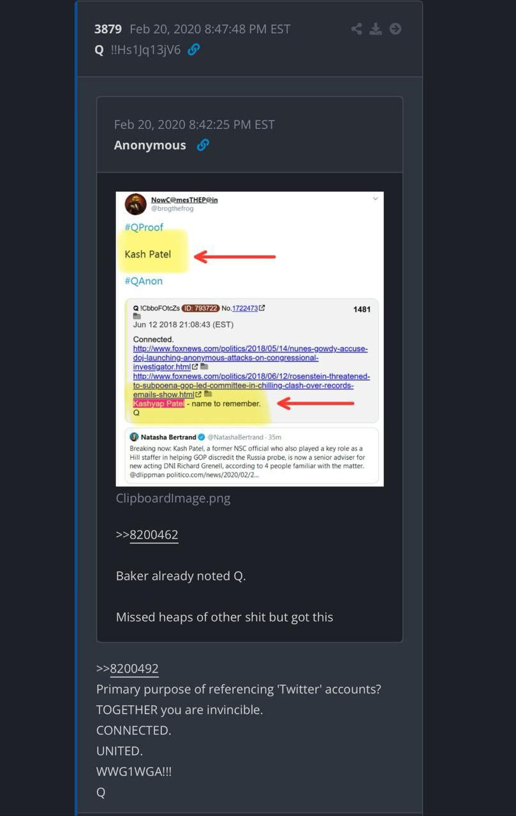Screen dimensions: 516x816
Task: Click Natasha Bertrand's verified badge
Action: point(202,437)
